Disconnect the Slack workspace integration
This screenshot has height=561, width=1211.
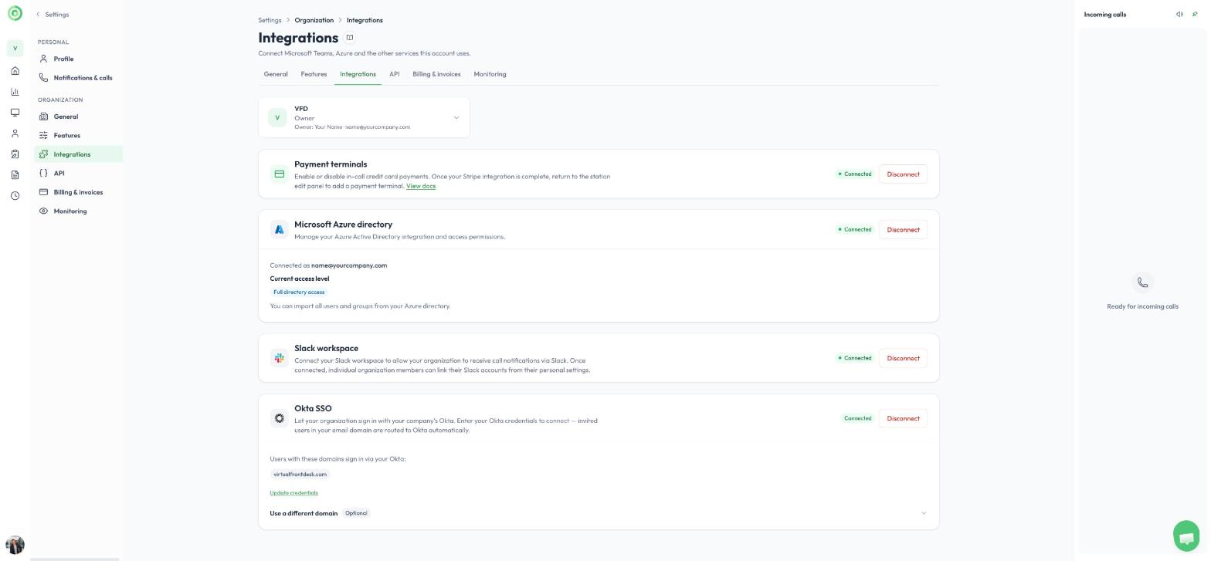(x=903, y=358)
